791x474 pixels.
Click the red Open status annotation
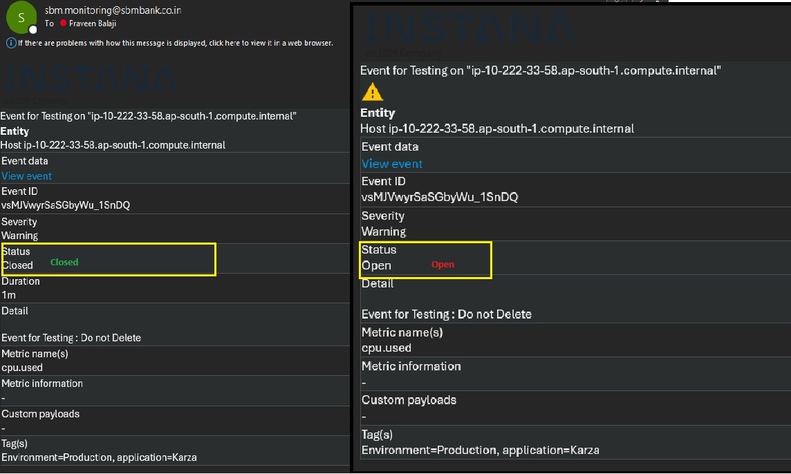[x=443, y=265]
